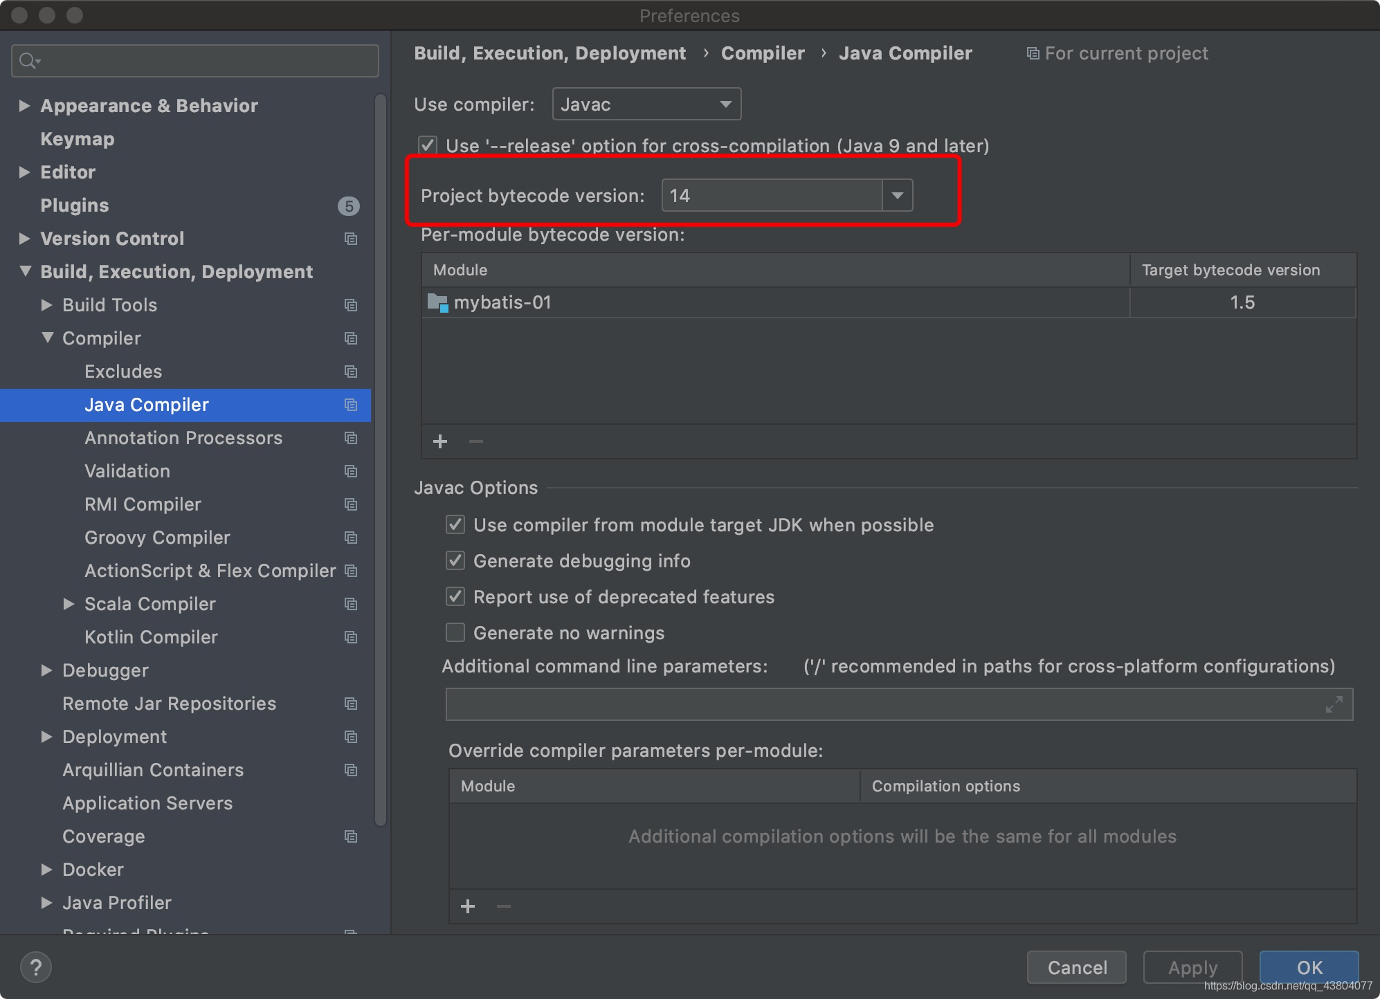Toggle Use compiler from module target JDK
Screen dimensions: 1380x999
click(455, 524)
